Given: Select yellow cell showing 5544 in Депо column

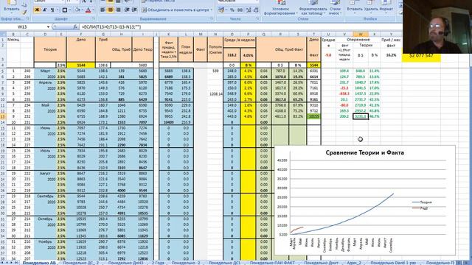Looking at the screenshot, I should click(x=81, y=65).
